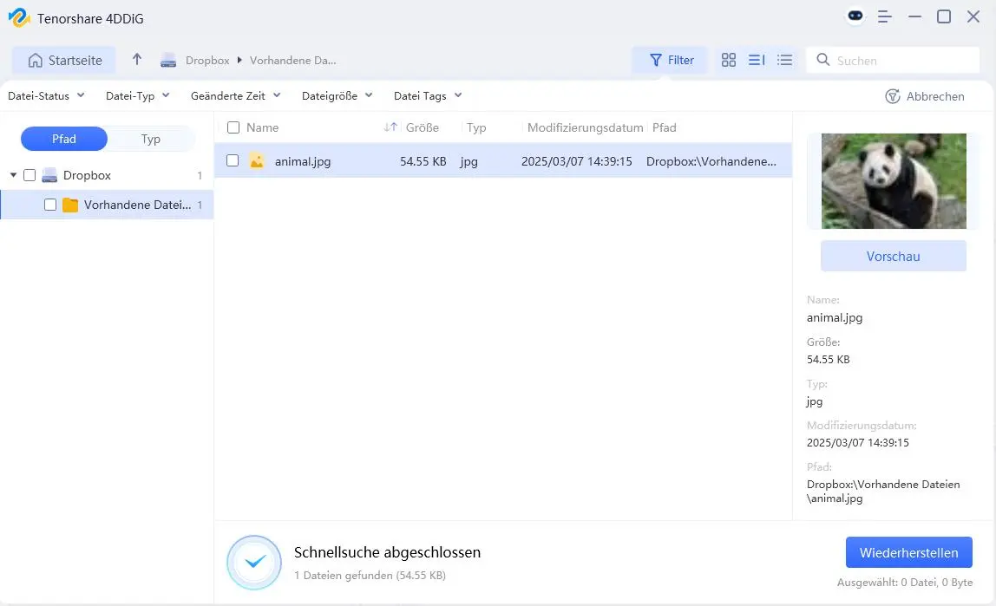This screenshot has height=606, width=996.
Task: Tick the Vorhandene Dateien folder checkbox
Action: (49, 205)
